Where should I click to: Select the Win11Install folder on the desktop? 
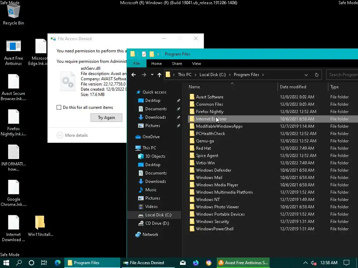[41, 226]
